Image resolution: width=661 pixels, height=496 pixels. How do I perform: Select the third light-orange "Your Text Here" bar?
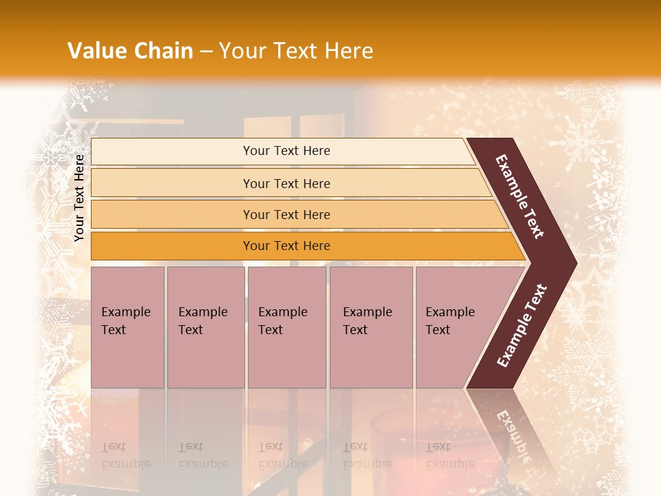point(286,214)
